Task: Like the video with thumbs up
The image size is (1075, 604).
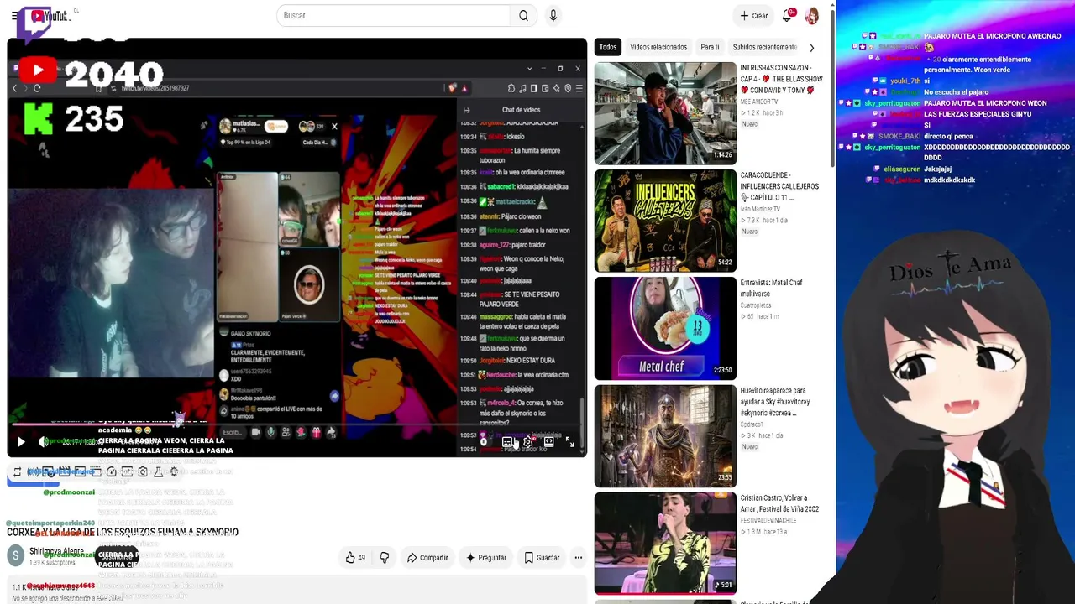Action: coord(356,557)
